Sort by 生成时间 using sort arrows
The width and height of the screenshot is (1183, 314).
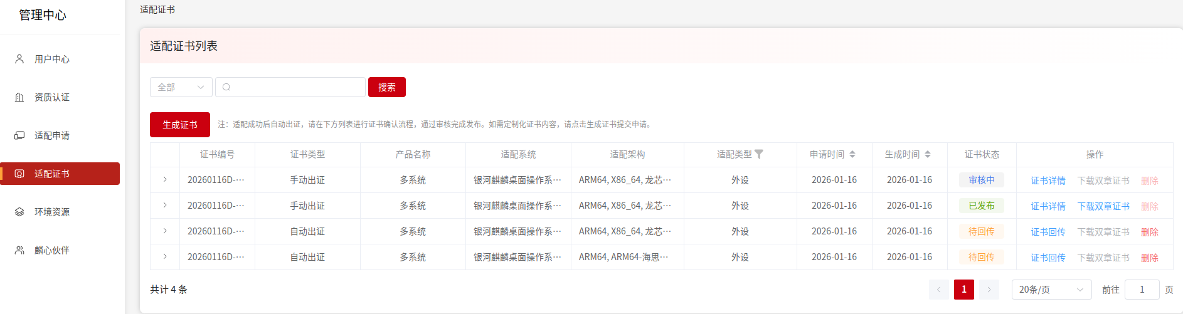927,154
